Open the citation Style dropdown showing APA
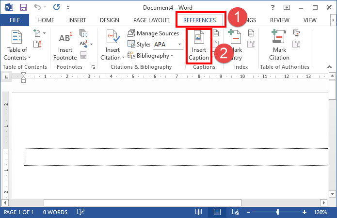337x218 pixels. (167, 45)
